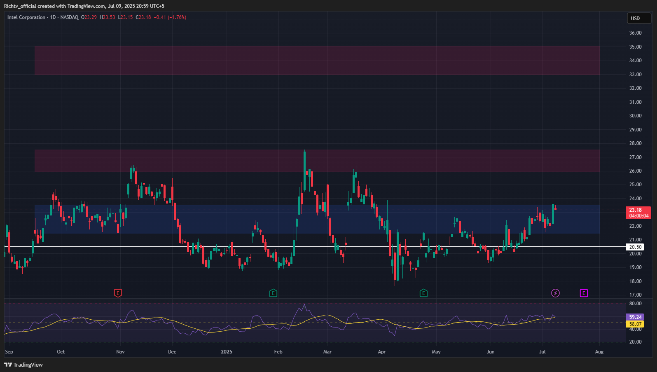Click the current price label 23.18
657x372 pixels.
636,210
